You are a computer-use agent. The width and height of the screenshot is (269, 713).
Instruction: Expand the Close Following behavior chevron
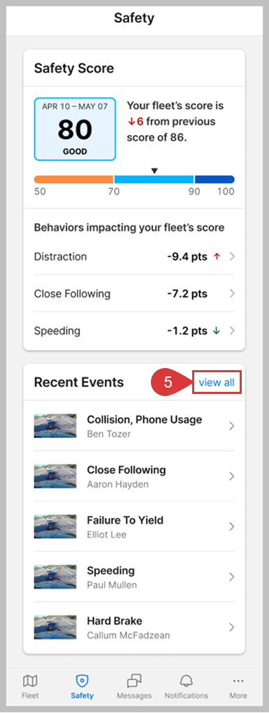[232, 294]
